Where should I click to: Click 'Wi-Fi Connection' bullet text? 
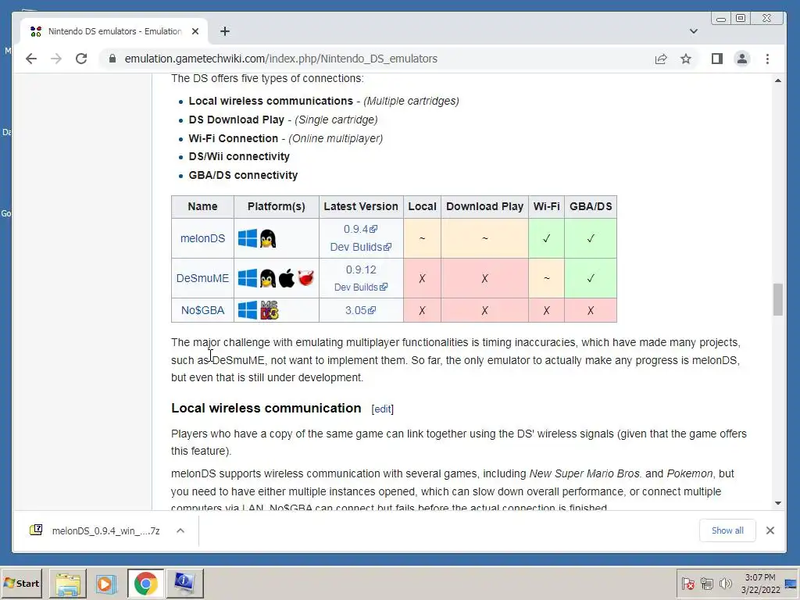click(233, 138)
